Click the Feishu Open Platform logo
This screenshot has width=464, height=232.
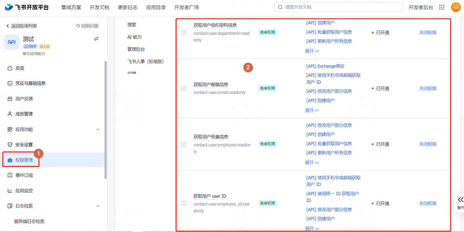coord(27,7)
